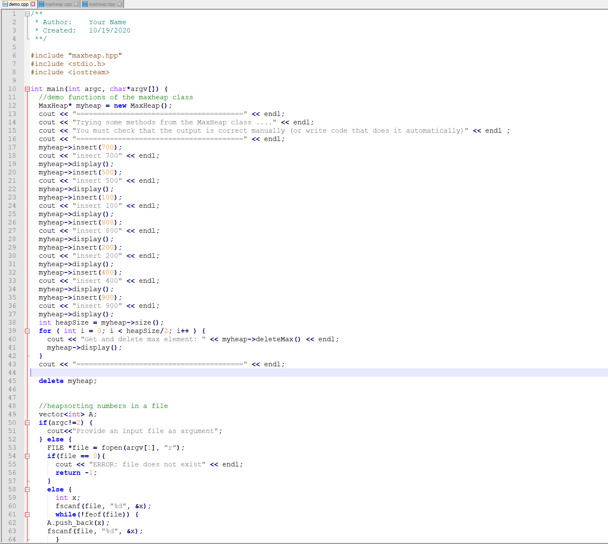608x544 pixels.
Task: Switch to the maxheap.cpp tab
Action: pyautogui.click(x=58, y=4)
